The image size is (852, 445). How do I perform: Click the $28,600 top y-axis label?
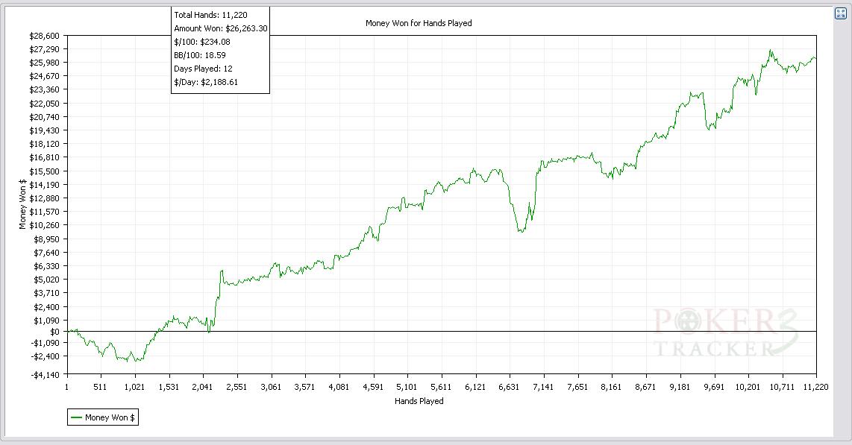(x=43, y=36)
